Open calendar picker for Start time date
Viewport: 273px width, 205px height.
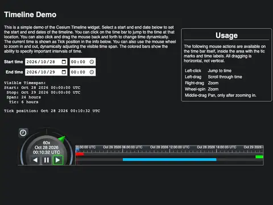64,61
